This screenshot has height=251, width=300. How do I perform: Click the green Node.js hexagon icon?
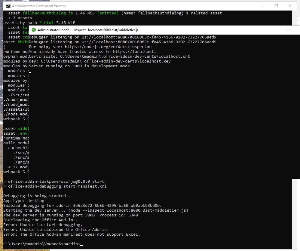click(34, 30)
